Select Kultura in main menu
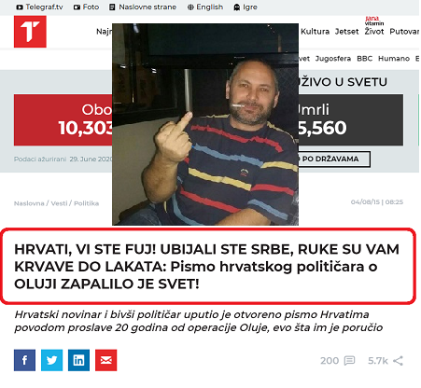Screen dimensions: 421x388 point(315,32)
